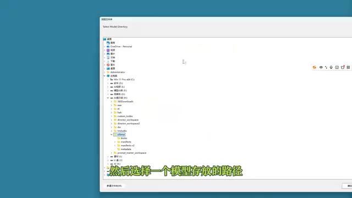Expand the OneDrive - Personal node
Screen dimensions: 352x198
(105, 47)
